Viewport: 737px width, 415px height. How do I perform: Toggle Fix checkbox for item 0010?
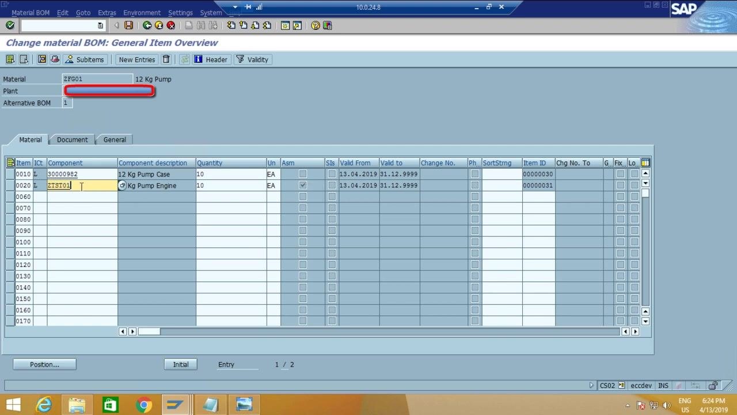click(x=620, y=174)
